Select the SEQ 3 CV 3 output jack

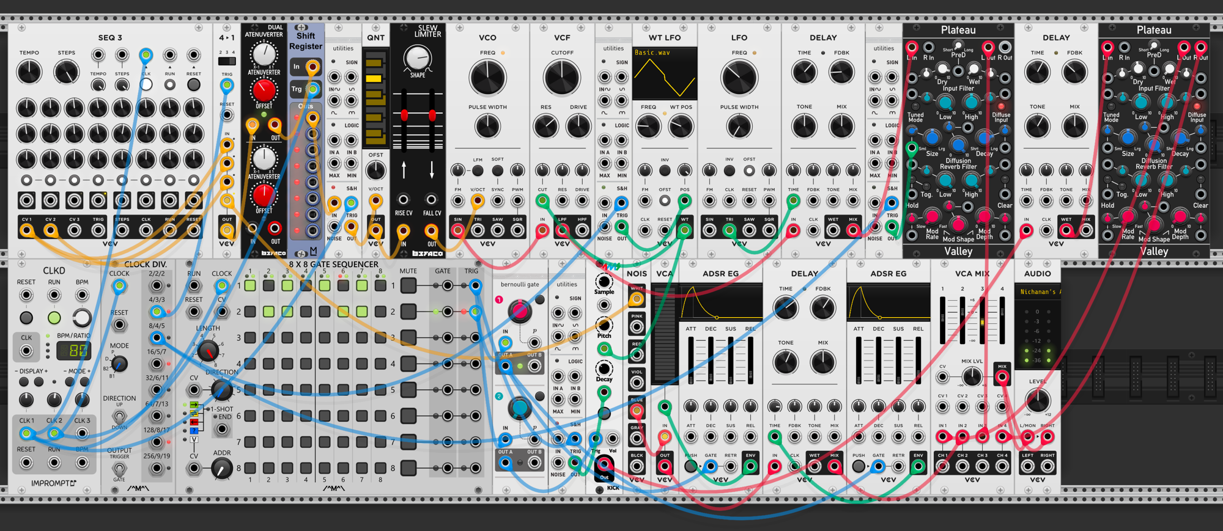[x=74, y=230]
